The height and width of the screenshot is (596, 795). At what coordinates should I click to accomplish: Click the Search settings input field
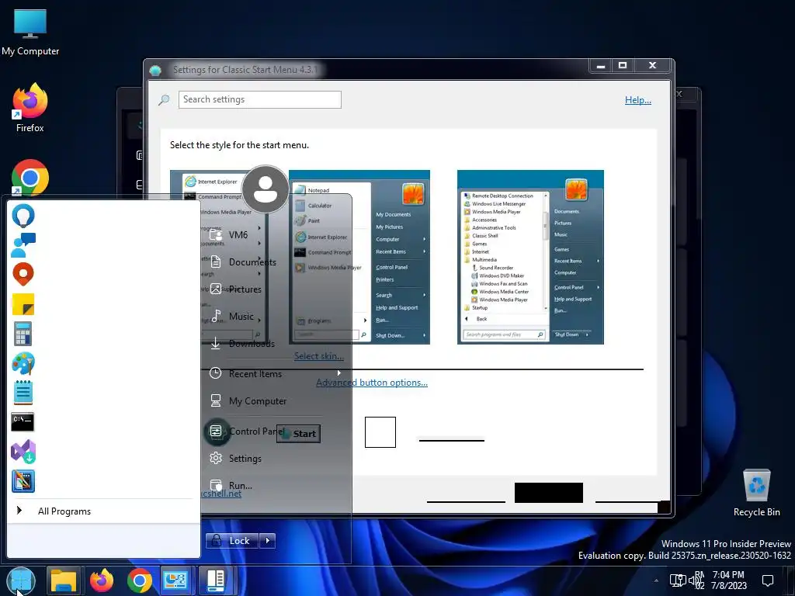point(259,99)
